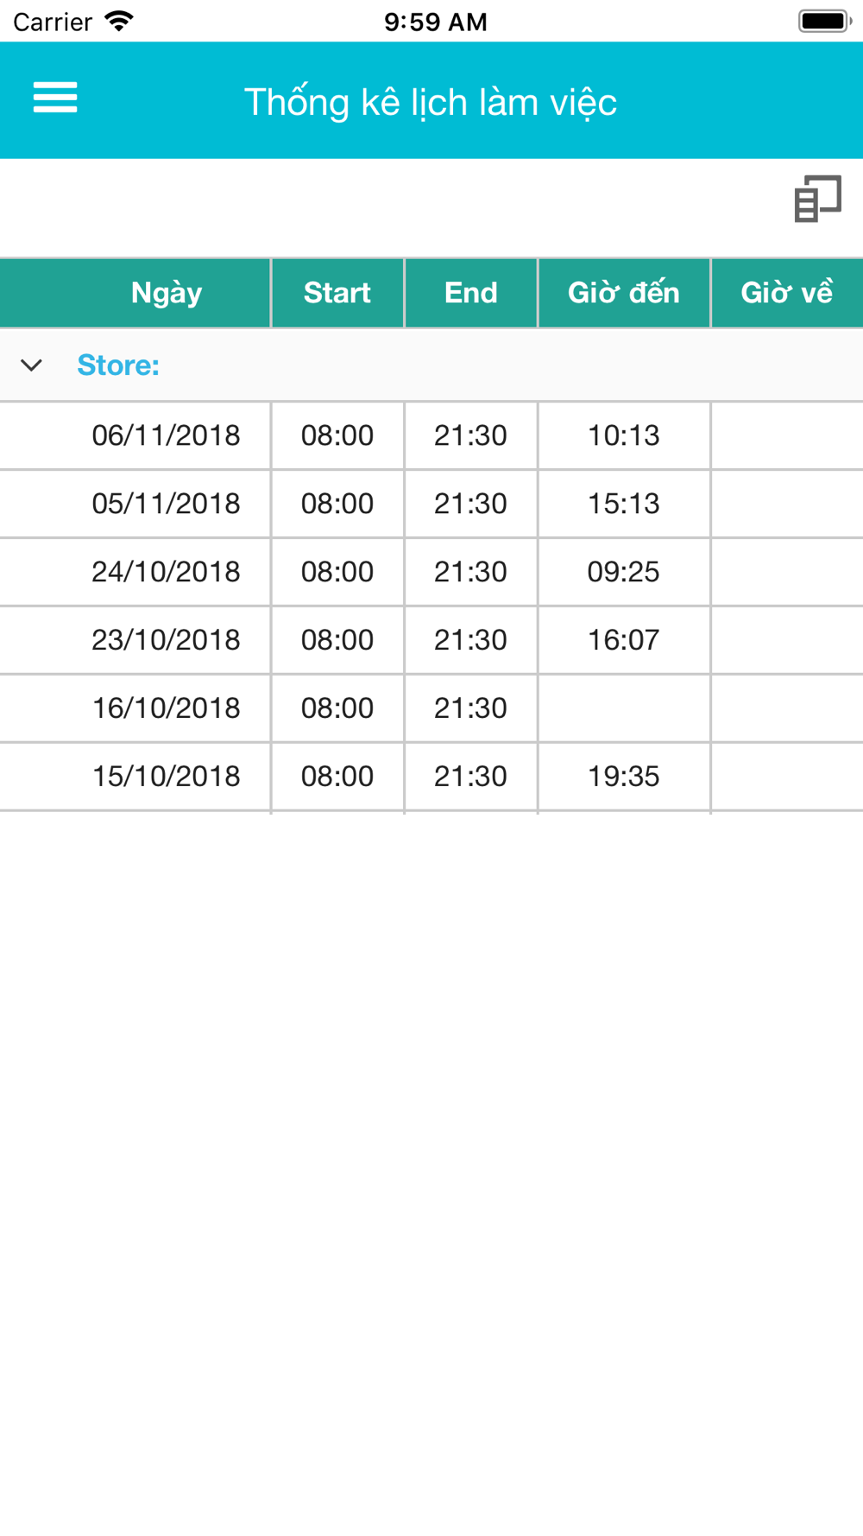Tap the 19:35 arrival time cell
The image size is (863, 1536).
click(624, 777)
